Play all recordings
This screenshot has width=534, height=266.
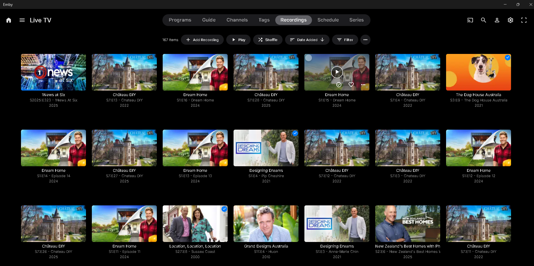239,40
